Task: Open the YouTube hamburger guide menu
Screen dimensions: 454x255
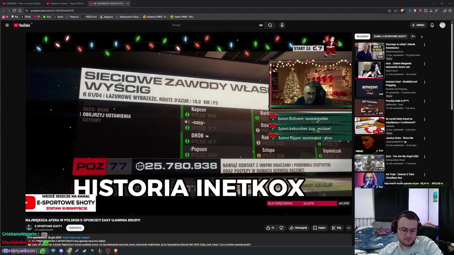Action: pos(7,25)
